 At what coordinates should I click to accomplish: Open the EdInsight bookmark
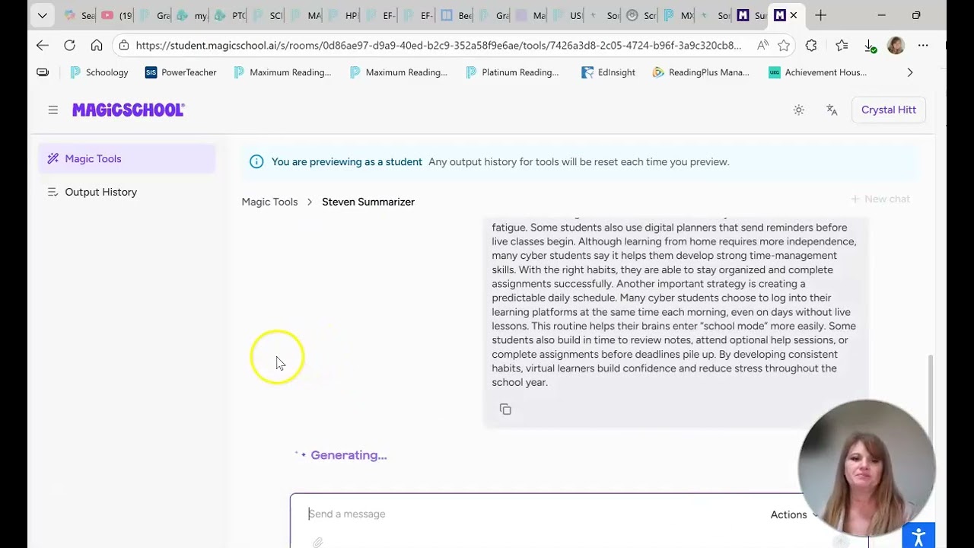(x=608, y=72)
